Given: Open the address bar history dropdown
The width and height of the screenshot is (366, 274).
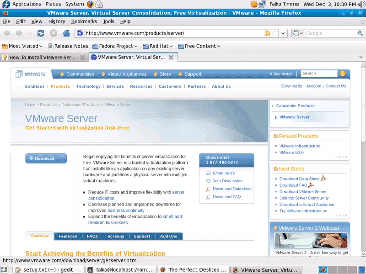Looking at the screenshot, I should [x=283, y=33].
